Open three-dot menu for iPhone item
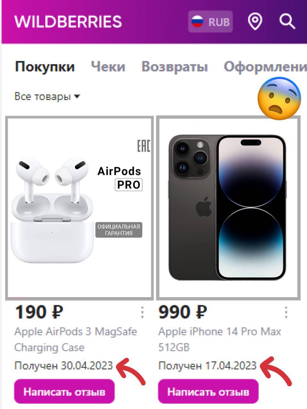Image resolution: width=307 pixels, height=409 pixels. (286, 312)
